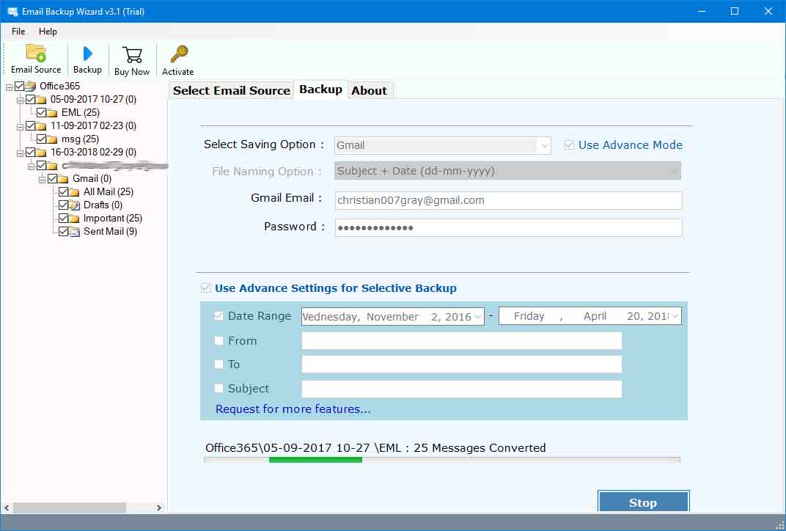Select the Sent Mail folder icon
The height and width of the screenshot is (531, 786).
[75, 232]
